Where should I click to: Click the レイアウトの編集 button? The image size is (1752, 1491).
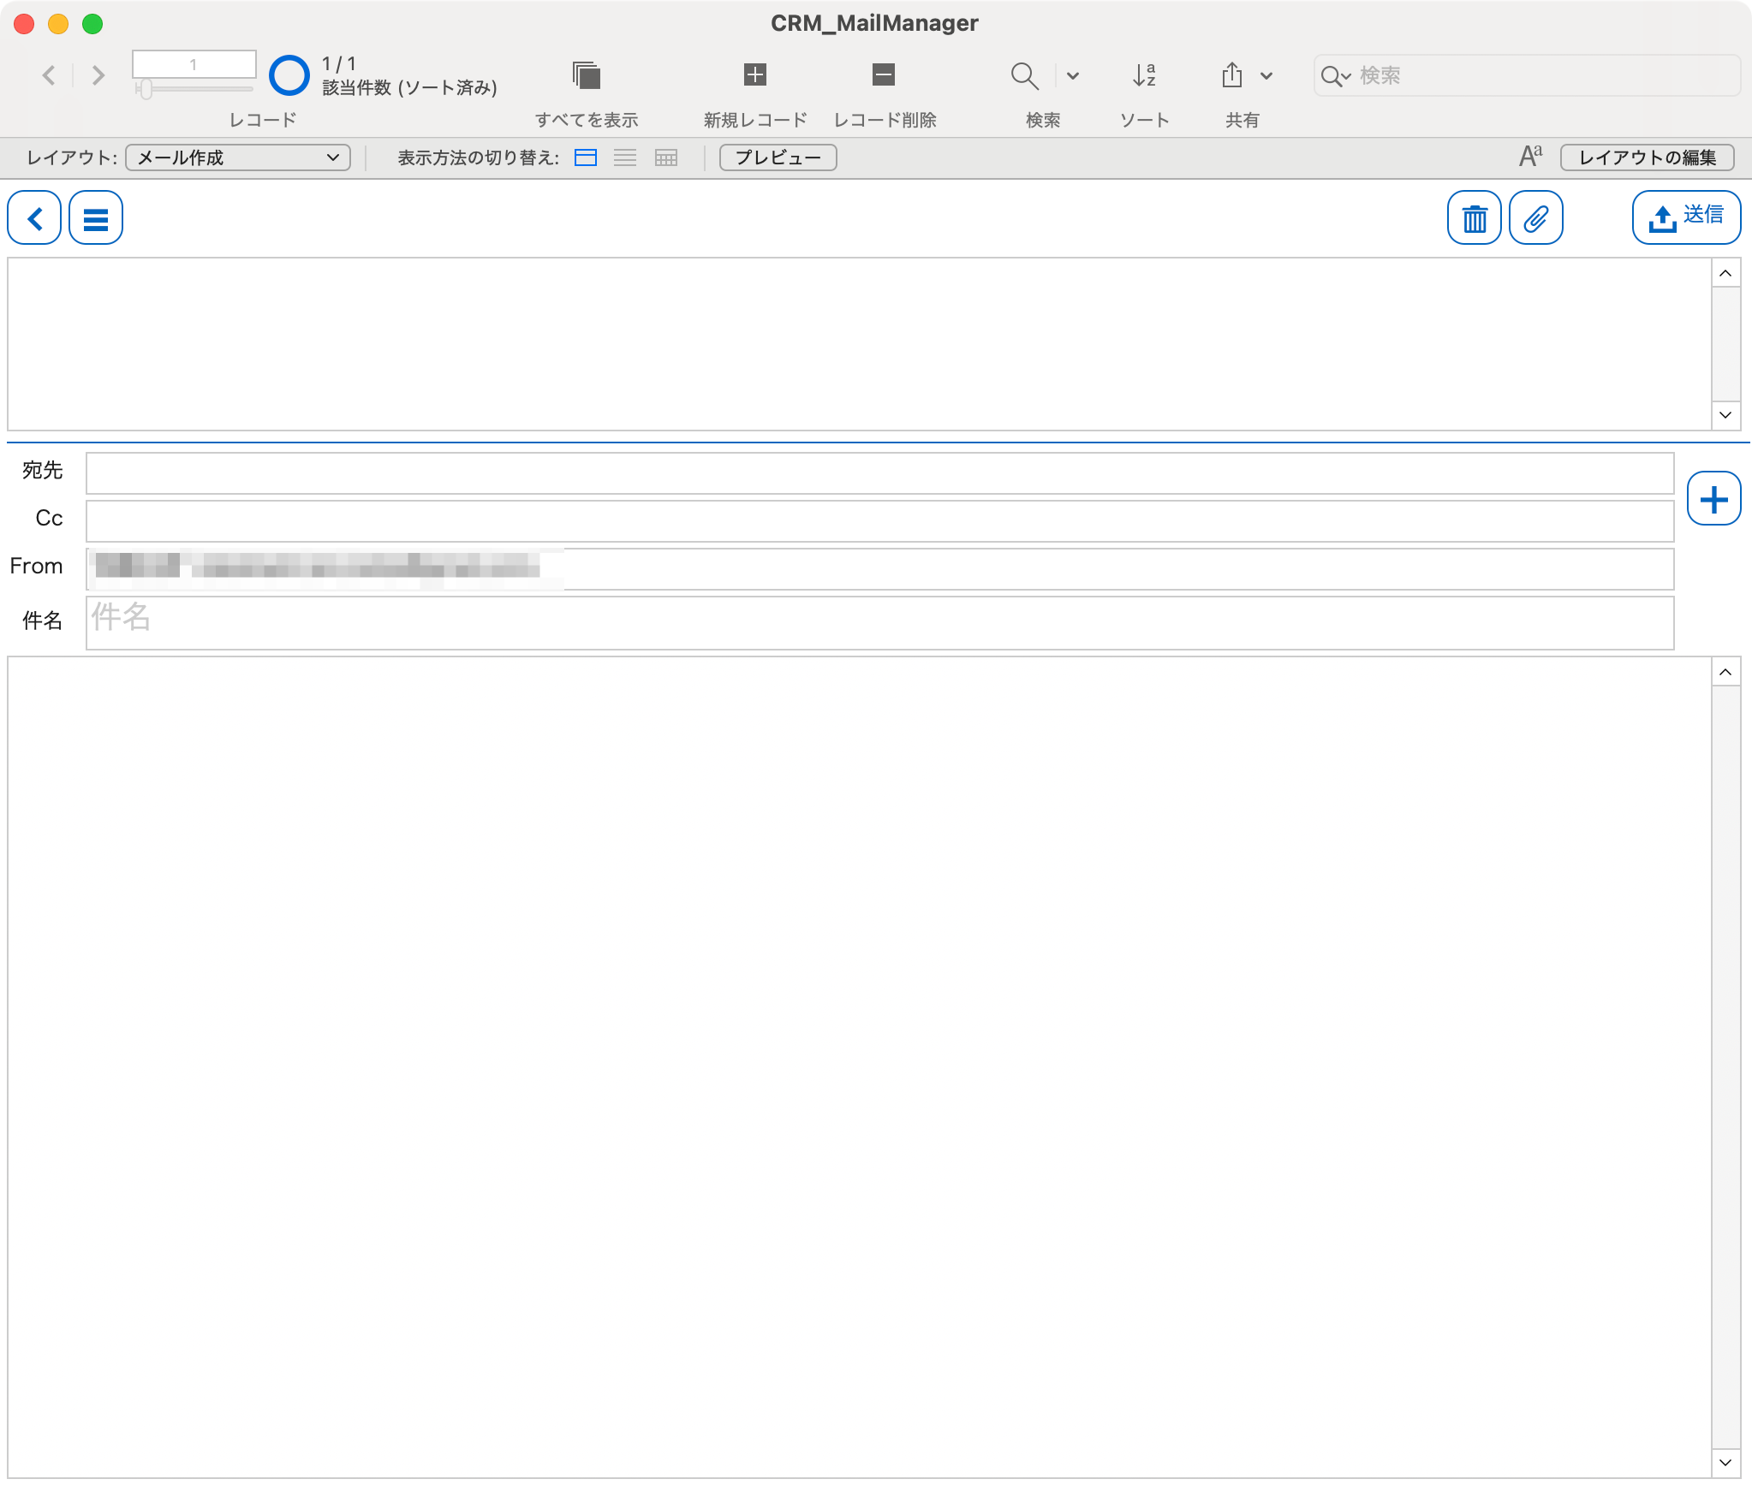(1647, 157)
